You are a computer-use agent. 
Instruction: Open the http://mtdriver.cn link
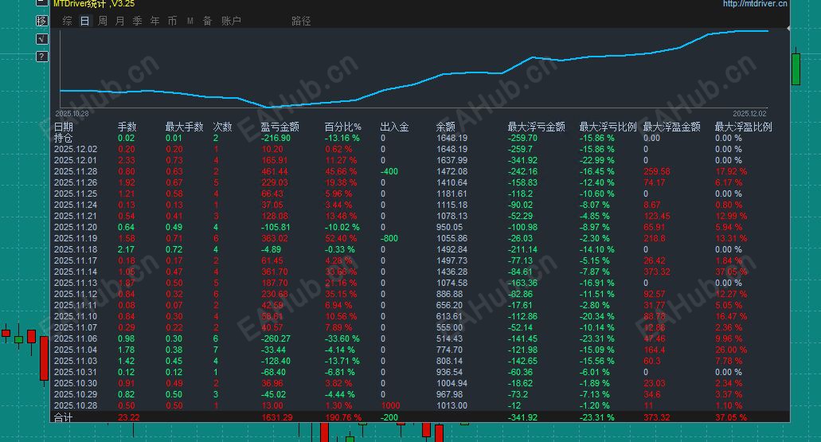click(755, 4)
